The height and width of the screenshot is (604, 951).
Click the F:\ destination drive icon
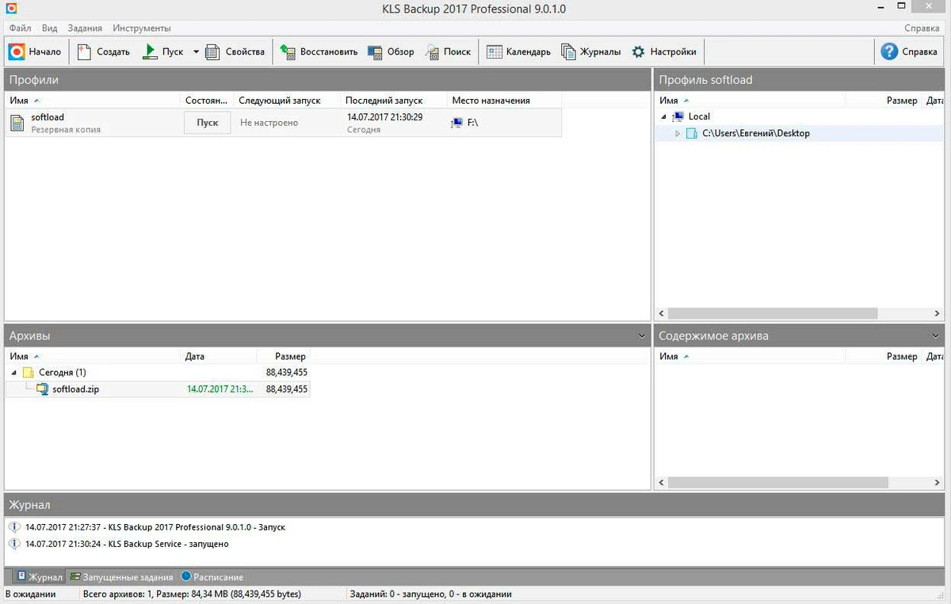pyautogui.click(x=457, y=123)
